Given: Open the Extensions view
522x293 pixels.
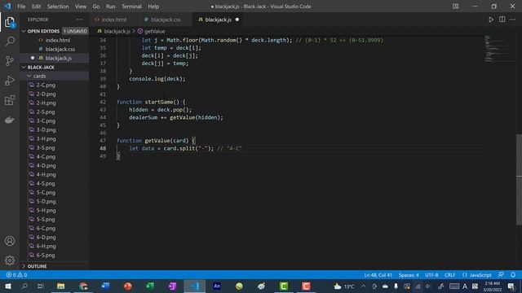Looking at the screenshot, I should point(10,100).
